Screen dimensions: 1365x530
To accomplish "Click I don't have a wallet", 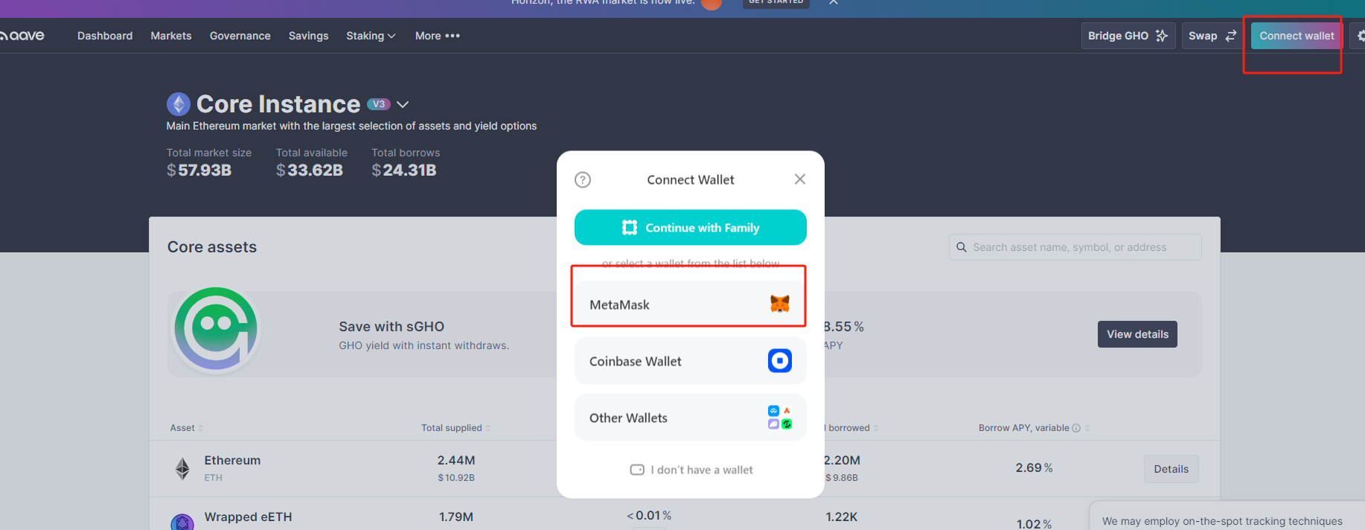I will click(691, 470).
